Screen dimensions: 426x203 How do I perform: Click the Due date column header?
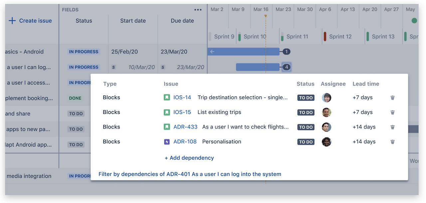pyautogui.click(x=182, y=21)
